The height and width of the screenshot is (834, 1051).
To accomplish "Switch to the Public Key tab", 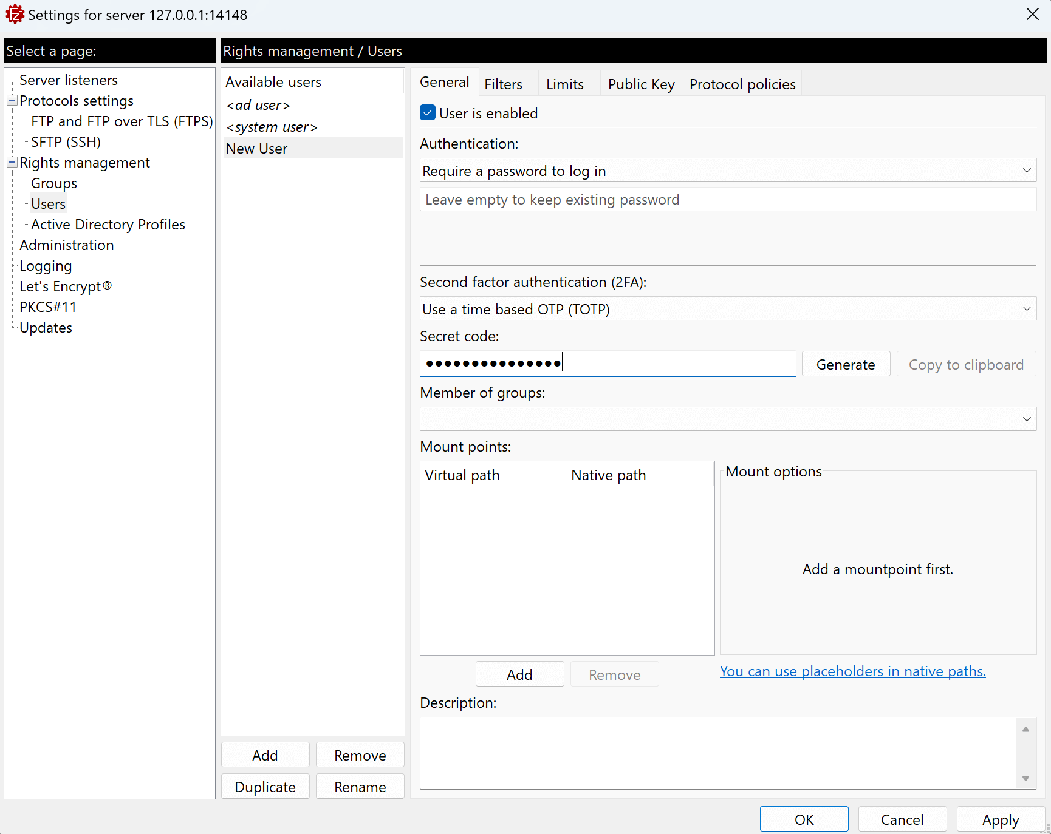I will point(641,84).
